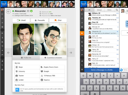
Task: Open the list menu icon in right screen sidebar
Action: 82,14
